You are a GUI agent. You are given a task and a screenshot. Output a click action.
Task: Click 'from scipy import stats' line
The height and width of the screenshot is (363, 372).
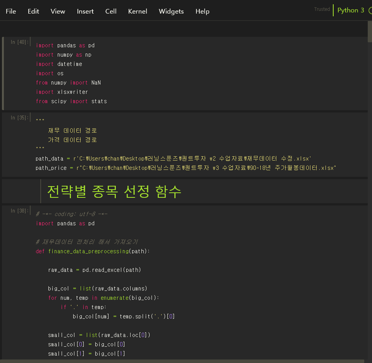point(71,101)
